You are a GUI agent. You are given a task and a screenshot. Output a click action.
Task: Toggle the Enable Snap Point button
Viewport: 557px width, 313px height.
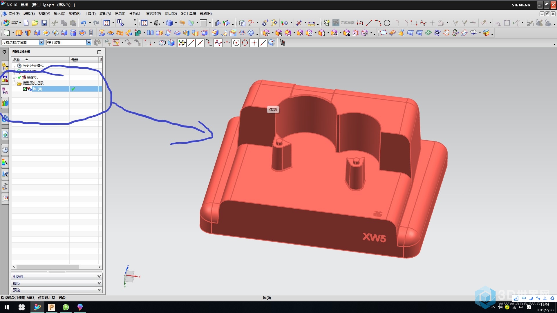pos(182,43)
